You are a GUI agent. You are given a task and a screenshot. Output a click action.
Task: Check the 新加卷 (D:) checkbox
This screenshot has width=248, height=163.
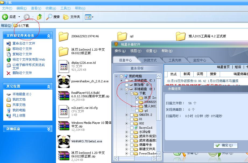126,85
